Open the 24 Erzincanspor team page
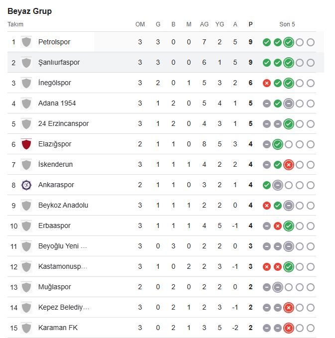 (x=63, y=124)
